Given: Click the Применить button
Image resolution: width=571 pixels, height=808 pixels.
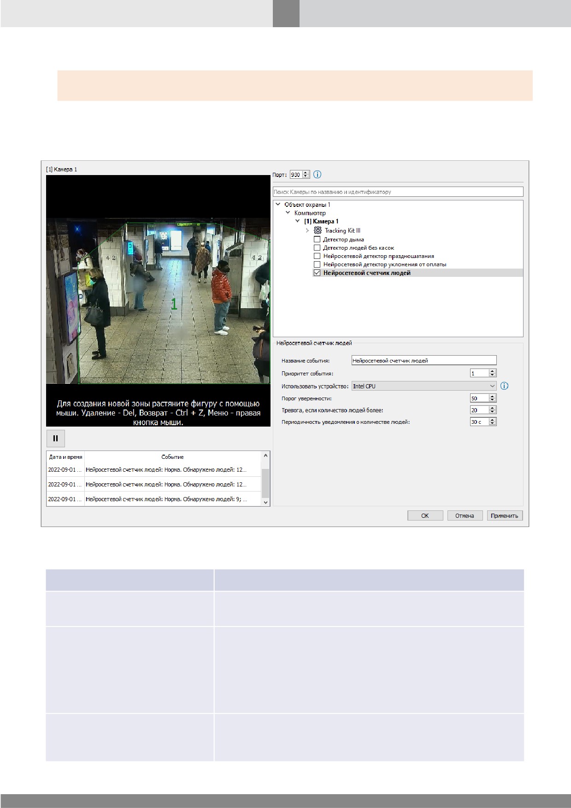Looking at the screenshot, I should (505, 515).
